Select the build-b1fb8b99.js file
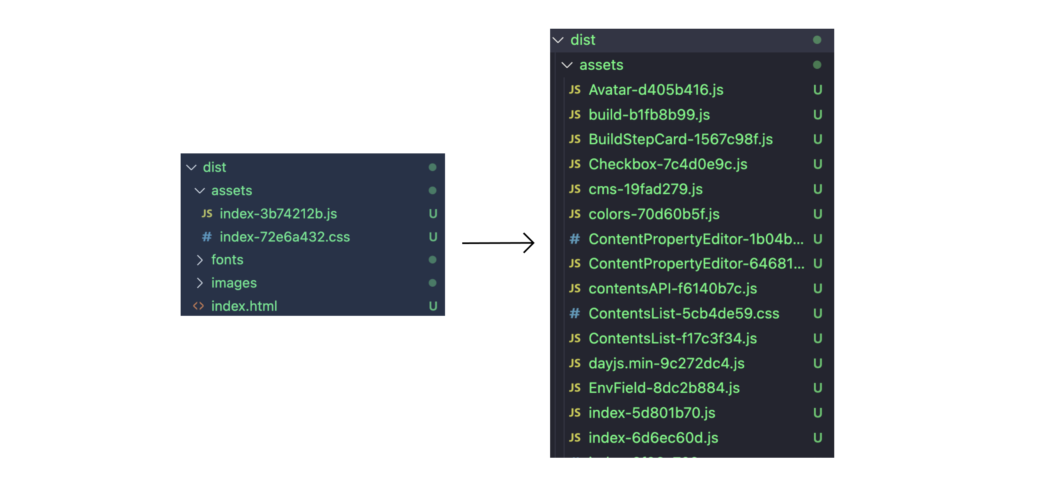Viewport: 1051px width, 493px height. [649, 114]
